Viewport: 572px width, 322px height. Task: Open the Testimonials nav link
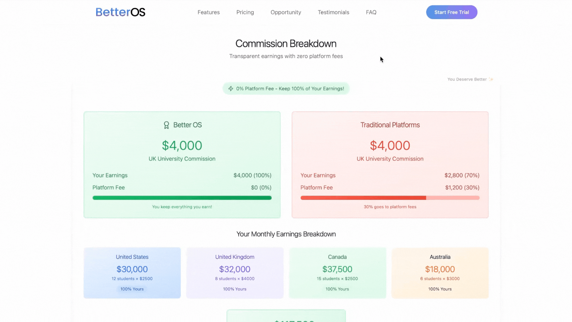point(333,12)
